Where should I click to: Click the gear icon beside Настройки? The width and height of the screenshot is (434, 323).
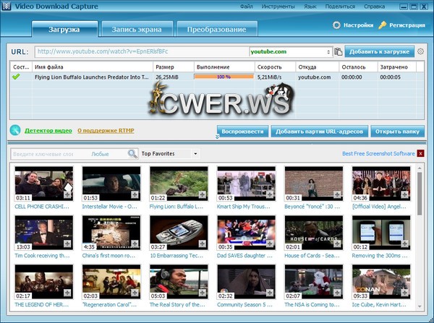(337, 25)
